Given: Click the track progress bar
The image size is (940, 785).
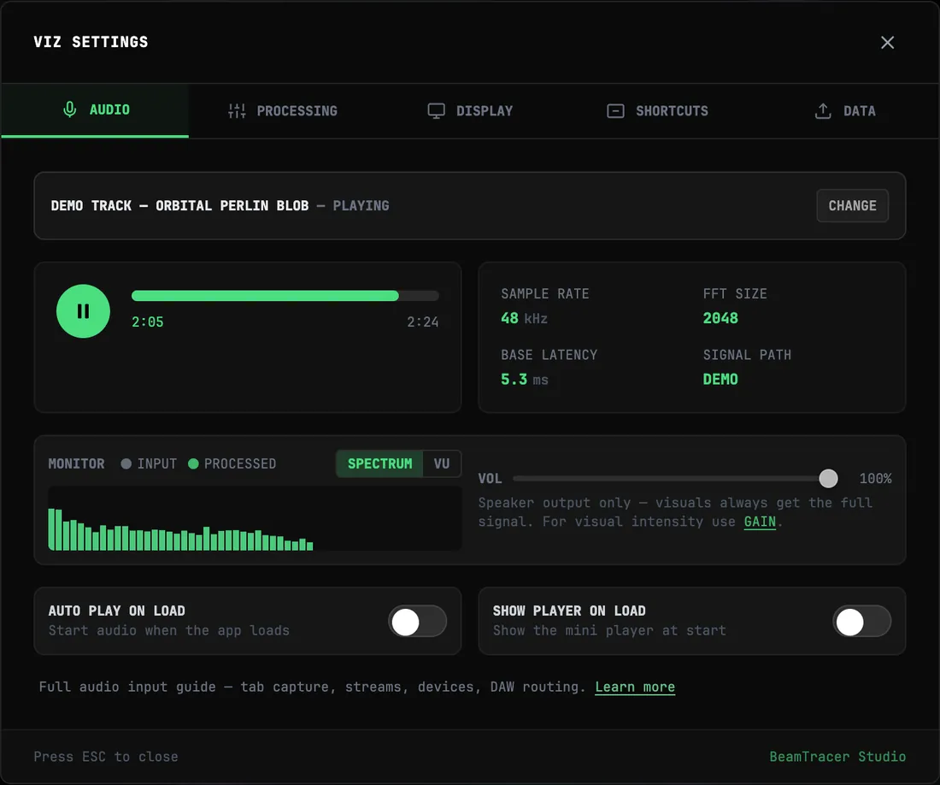Looking at the screenshot, I should (x=285, y=296).
